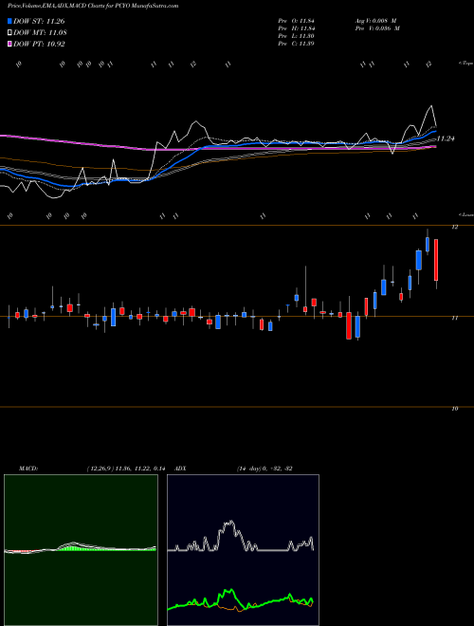The height and width of the screenshot is (626, 474).
Task: Click the ADX (14 day) parameter values
Action: 264,469
